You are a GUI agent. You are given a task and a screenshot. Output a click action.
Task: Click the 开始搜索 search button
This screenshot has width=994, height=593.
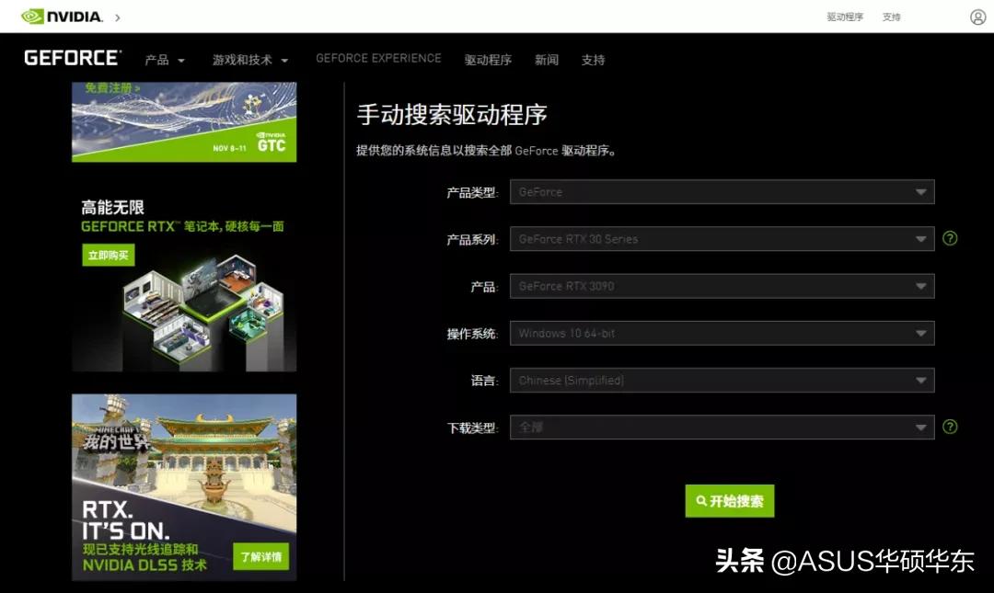tap(730, 501)
